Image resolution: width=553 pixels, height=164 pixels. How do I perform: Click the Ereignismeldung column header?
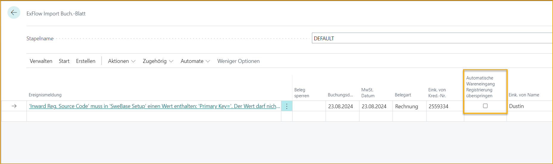click(45, 95)
